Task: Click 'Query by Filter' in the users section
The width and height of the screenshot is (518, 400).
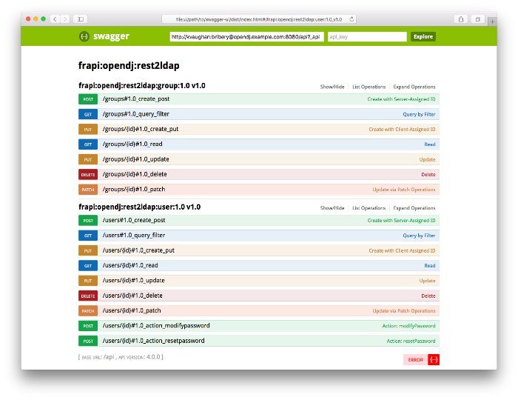Action: coord(419,236)
